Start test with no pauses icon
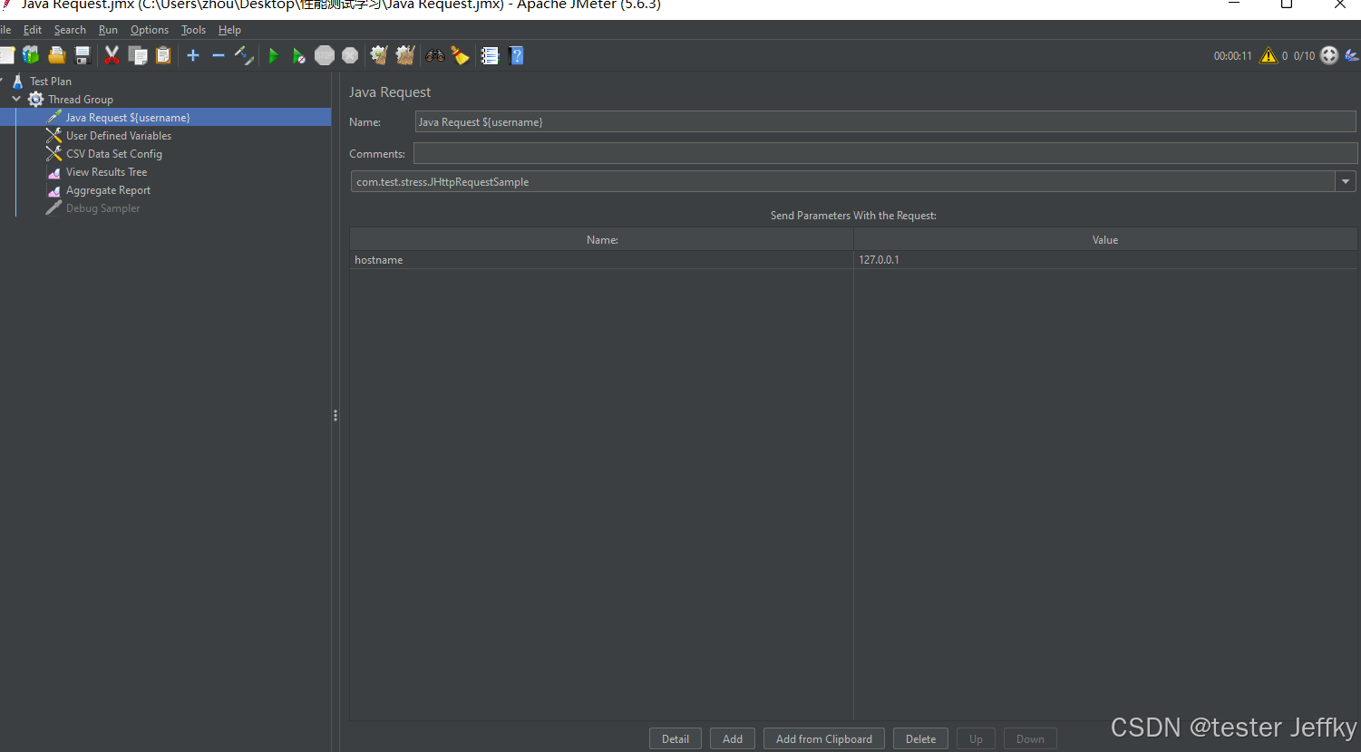This screenshot has height=752, width=1361. click(298, 55)
